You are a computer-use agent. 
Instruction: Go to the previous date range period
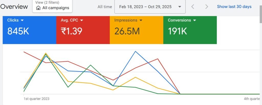tap(193, 7)
